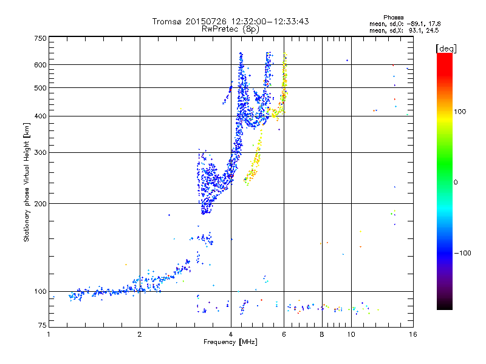Click the y-axis '75' tick label
Image resolution: width=486 pixels, height=364 pixels.
43,325
